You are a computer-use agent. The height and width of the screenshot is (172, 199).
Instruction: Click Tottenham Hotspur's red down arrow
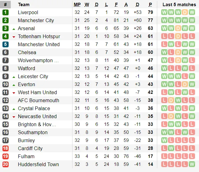(14, 37)
